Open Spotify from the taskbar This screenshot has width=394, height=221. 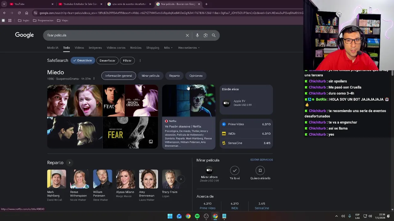[x=197, y=216]
